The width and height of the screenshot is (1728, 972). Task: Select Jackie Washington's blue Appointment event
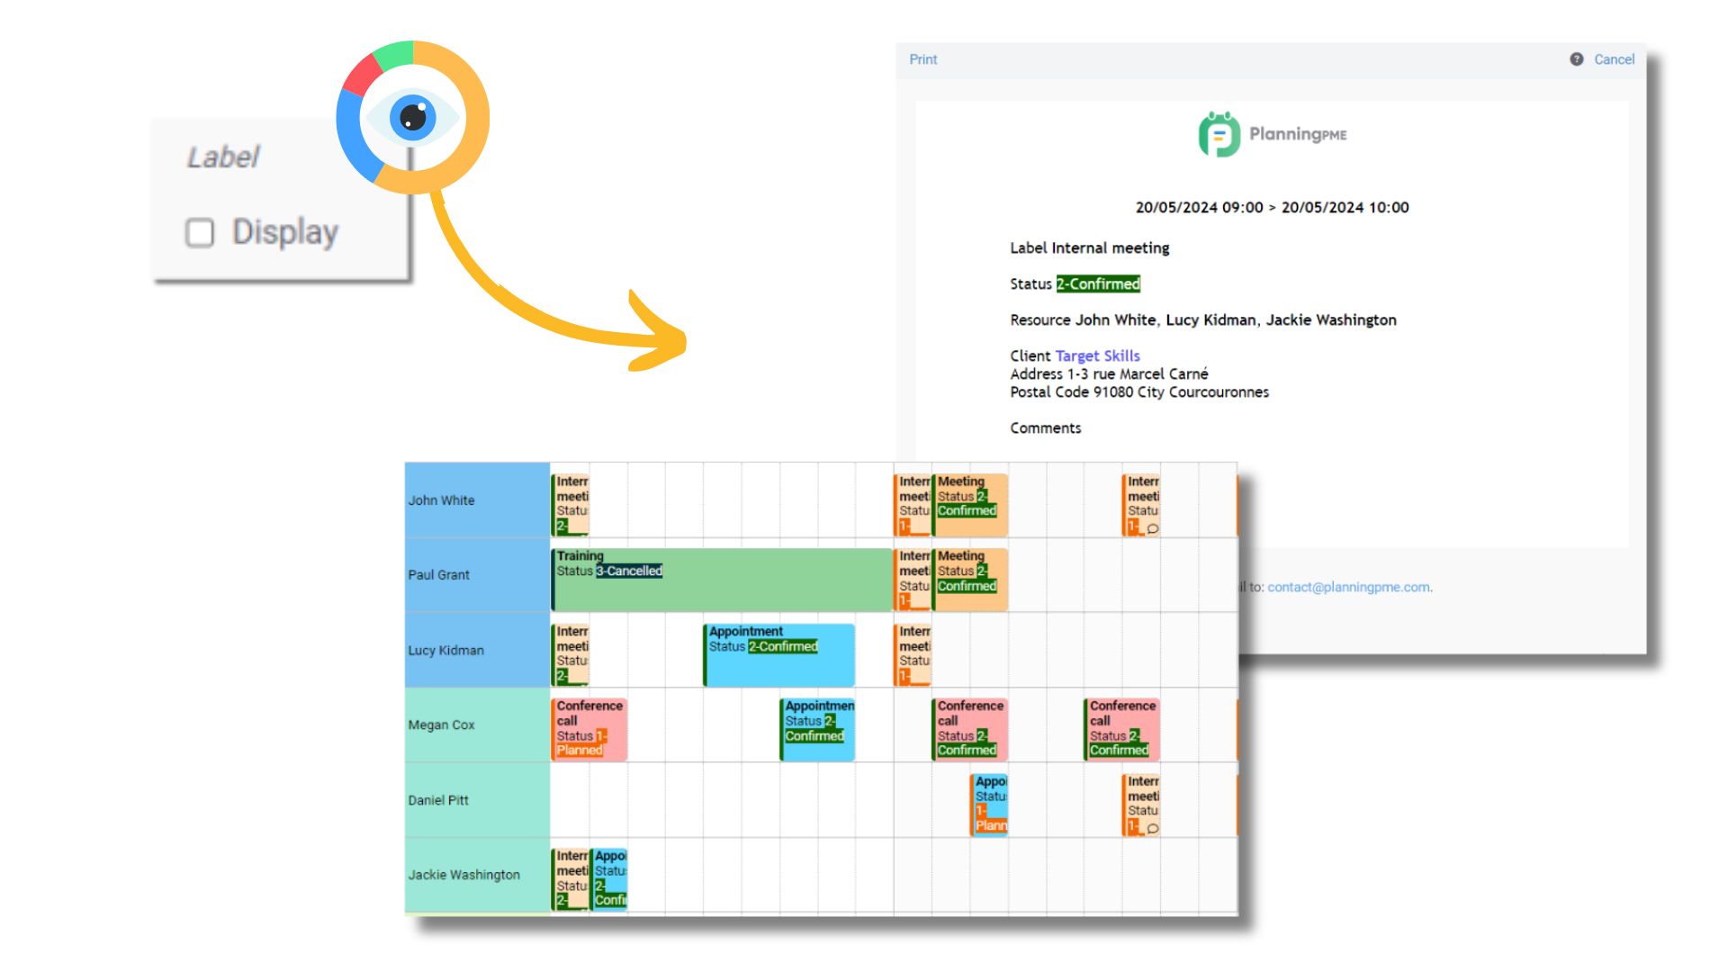[x=609, y=878]
